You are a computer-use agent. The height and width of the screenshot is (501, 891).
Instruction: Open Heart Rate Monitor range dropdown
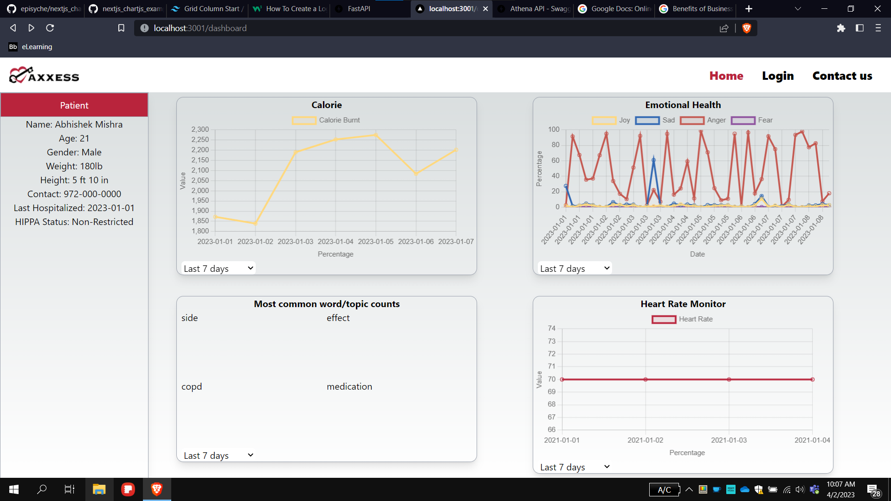[x=575, y=467]
